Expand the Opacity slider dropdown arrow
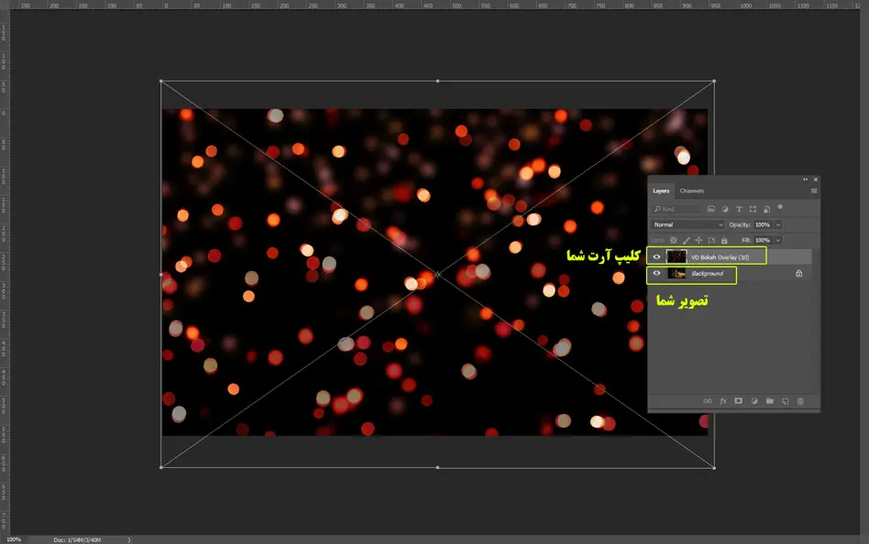Viewport: 869px width, 544px height. point(777,224)
